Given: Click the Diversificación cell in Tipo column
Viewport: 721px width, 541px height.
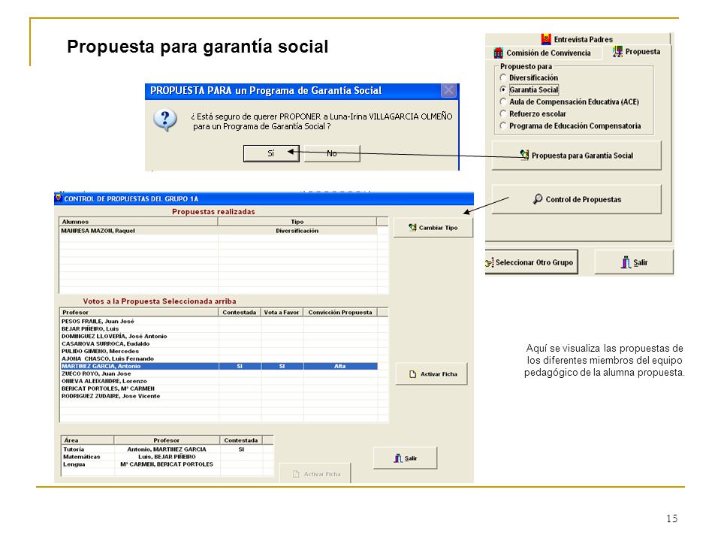Looking at the screenshot, I should (x=297, y=231).
